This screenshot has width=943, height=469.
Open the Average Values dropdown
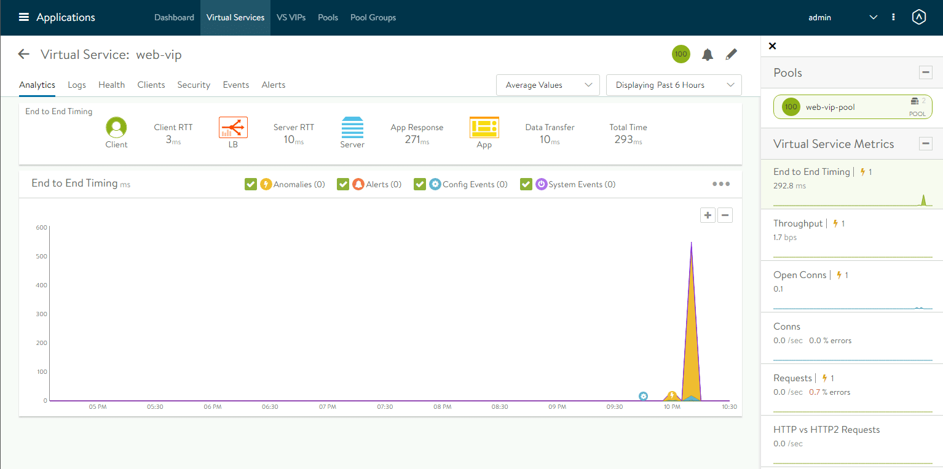pyautogui.click(x=547, y=85)
